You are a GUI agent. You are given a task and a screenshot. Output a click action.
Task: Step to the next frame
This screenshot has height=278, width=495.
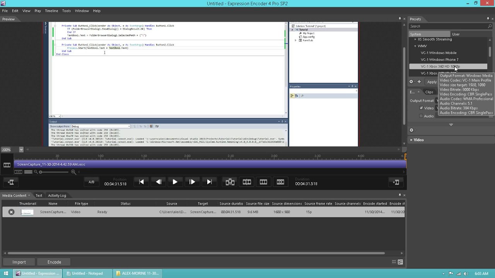point(192,182)
